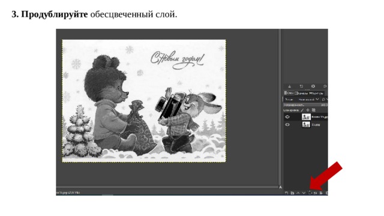
Task: Switch to the Контуры tab
Action: click(x=316, y=94)
